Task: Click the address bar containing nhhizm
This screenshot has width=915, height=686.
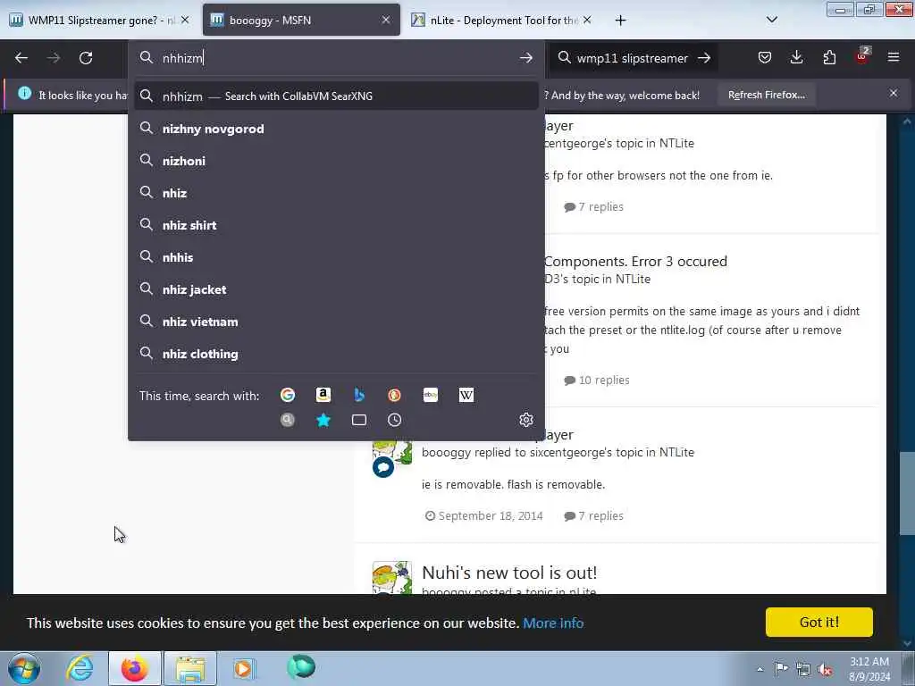Action: [x=336, y=58]
